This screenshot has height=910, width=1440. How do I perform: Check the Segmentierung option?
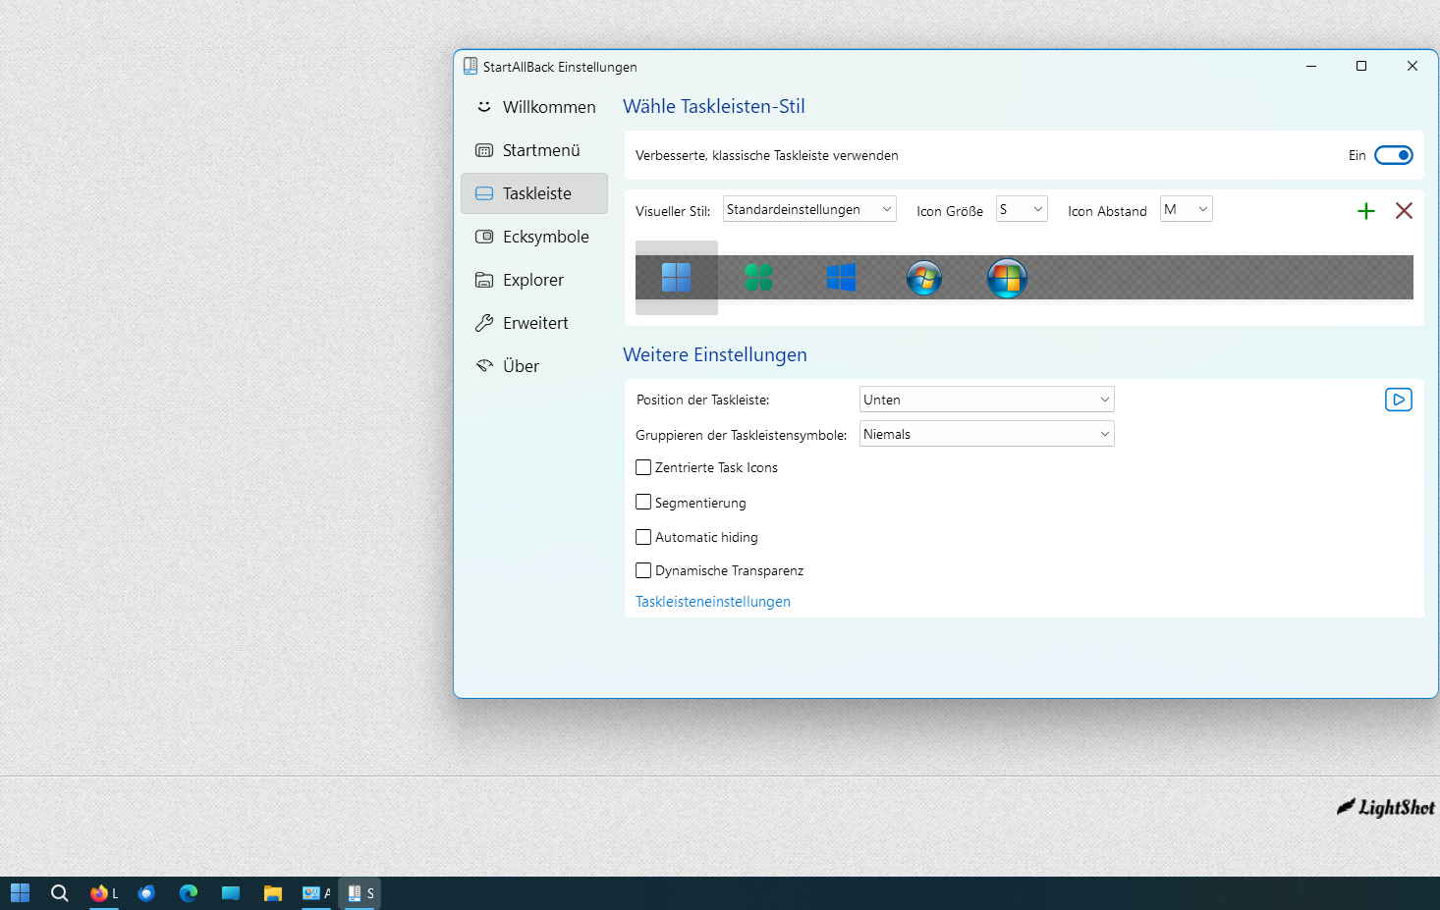(643, 502)
